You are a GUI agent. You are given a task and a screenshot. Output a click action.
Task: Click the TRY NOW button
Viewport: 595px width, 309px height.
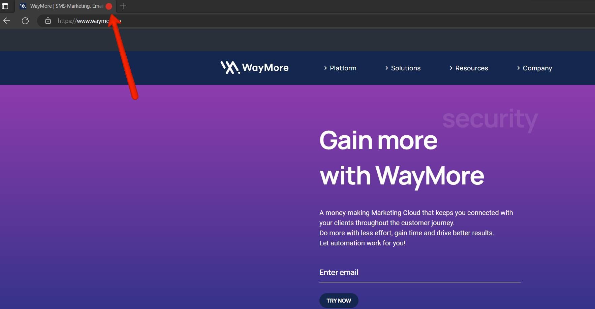point(339,301)
